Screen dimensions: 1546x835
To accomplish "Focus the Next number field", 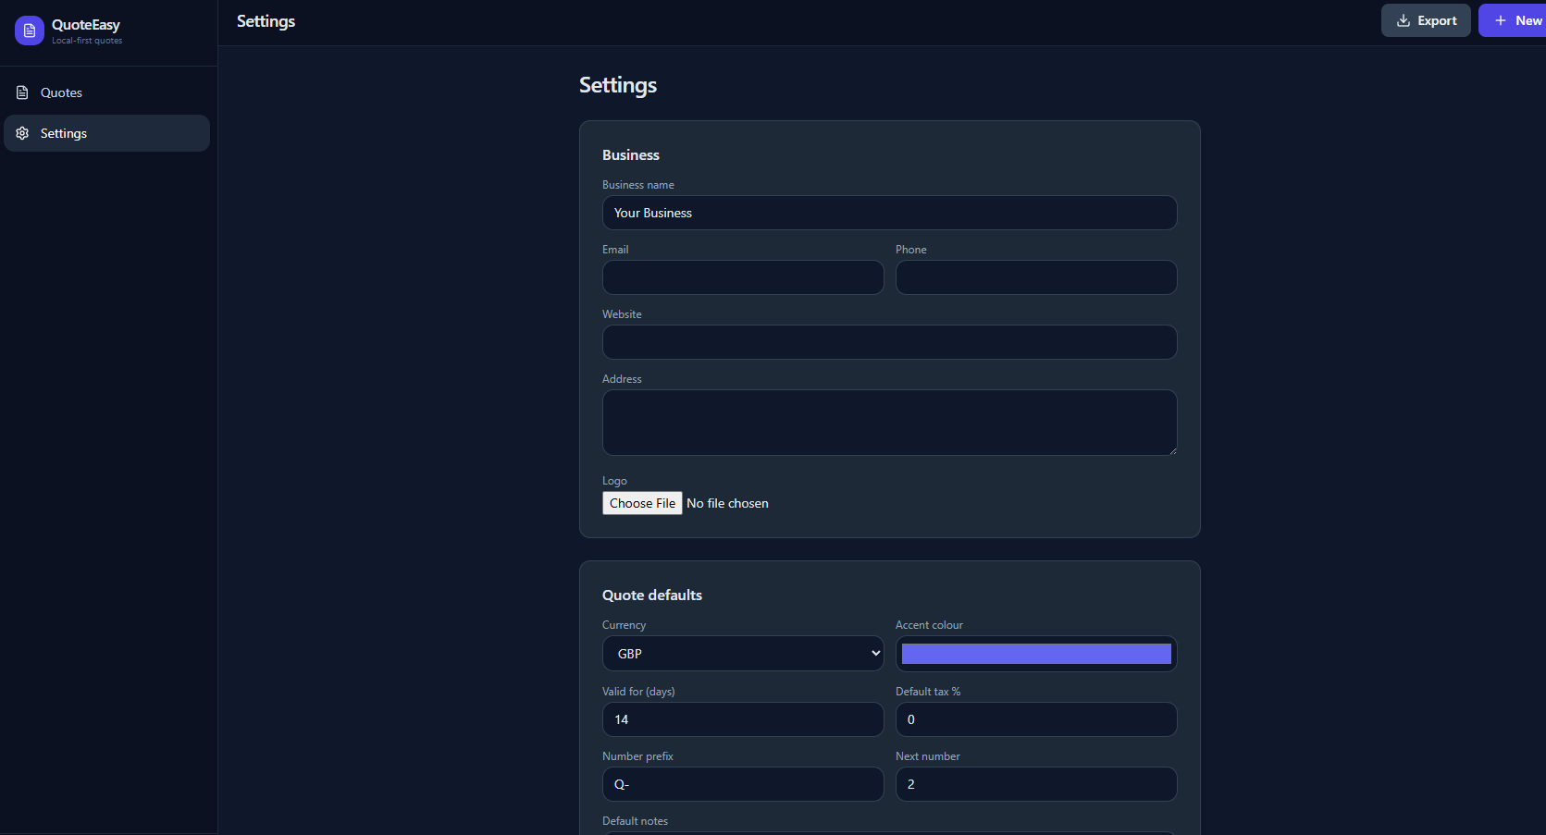I will coord(1036,784).
